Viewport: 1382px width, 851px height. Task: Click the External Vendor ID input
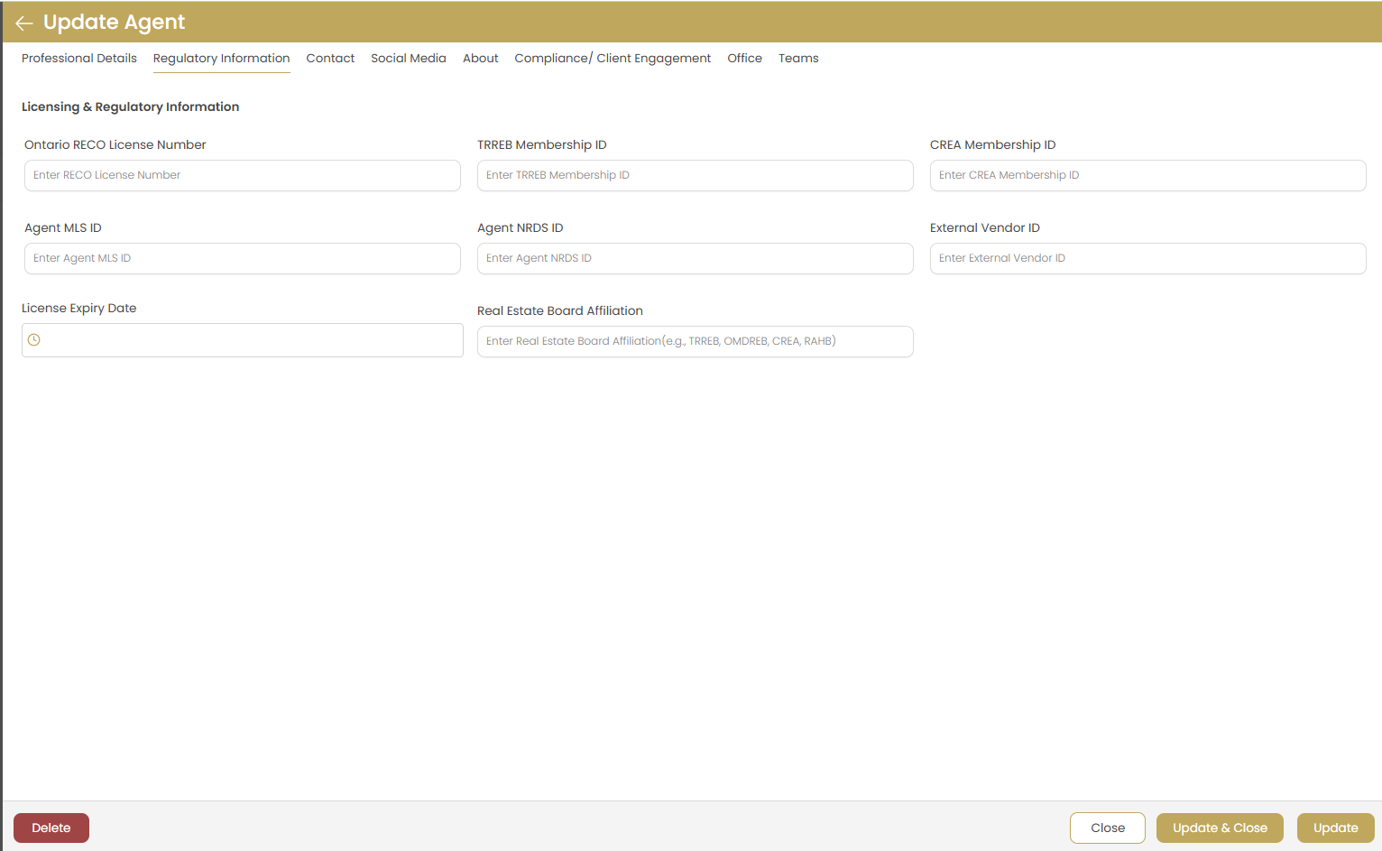[1147, 258]
